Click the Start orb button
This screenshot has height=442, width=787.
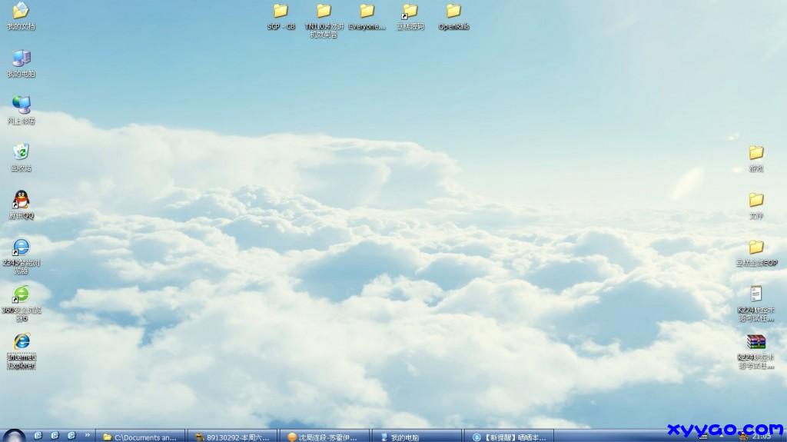(13, 436)
